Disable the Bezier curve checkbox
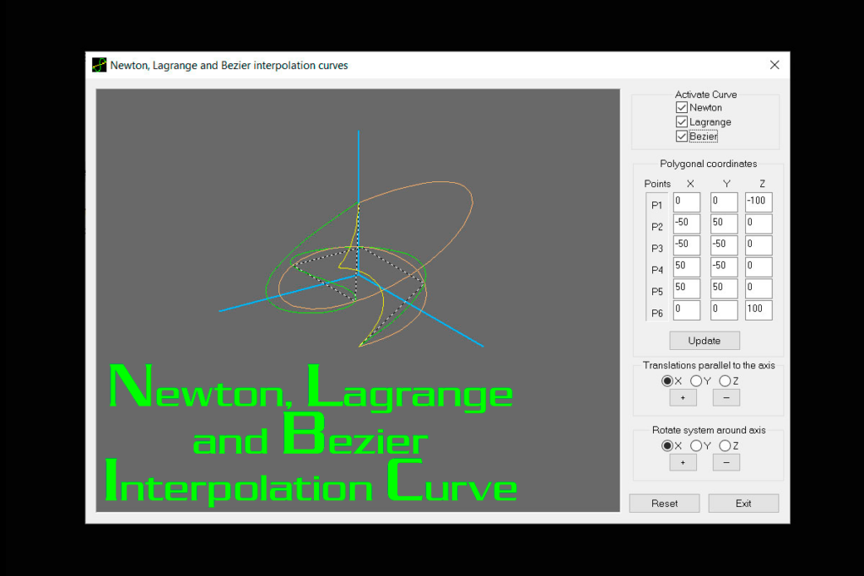 tap(682, 136)
